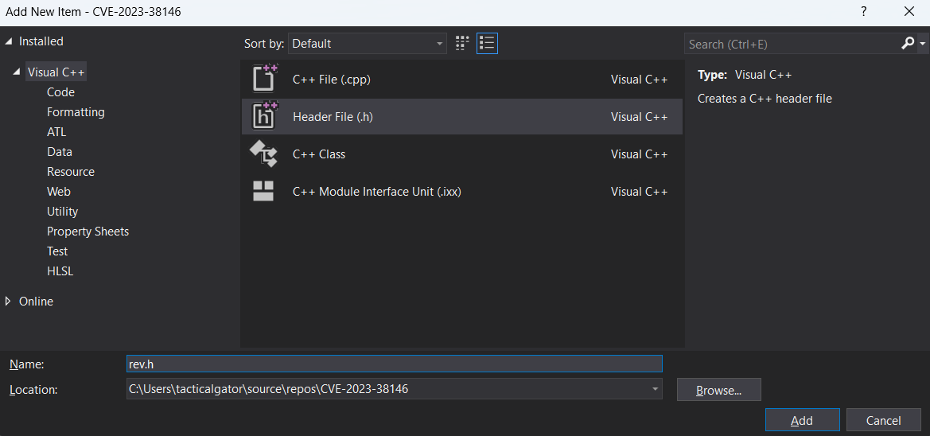Click the Name field containing rev.h
Screen dimensions: 930x436
pos(395,364)
